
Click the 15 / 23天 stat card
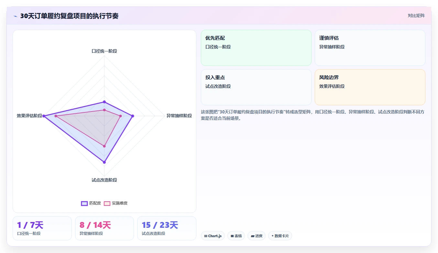click(167, 228)
